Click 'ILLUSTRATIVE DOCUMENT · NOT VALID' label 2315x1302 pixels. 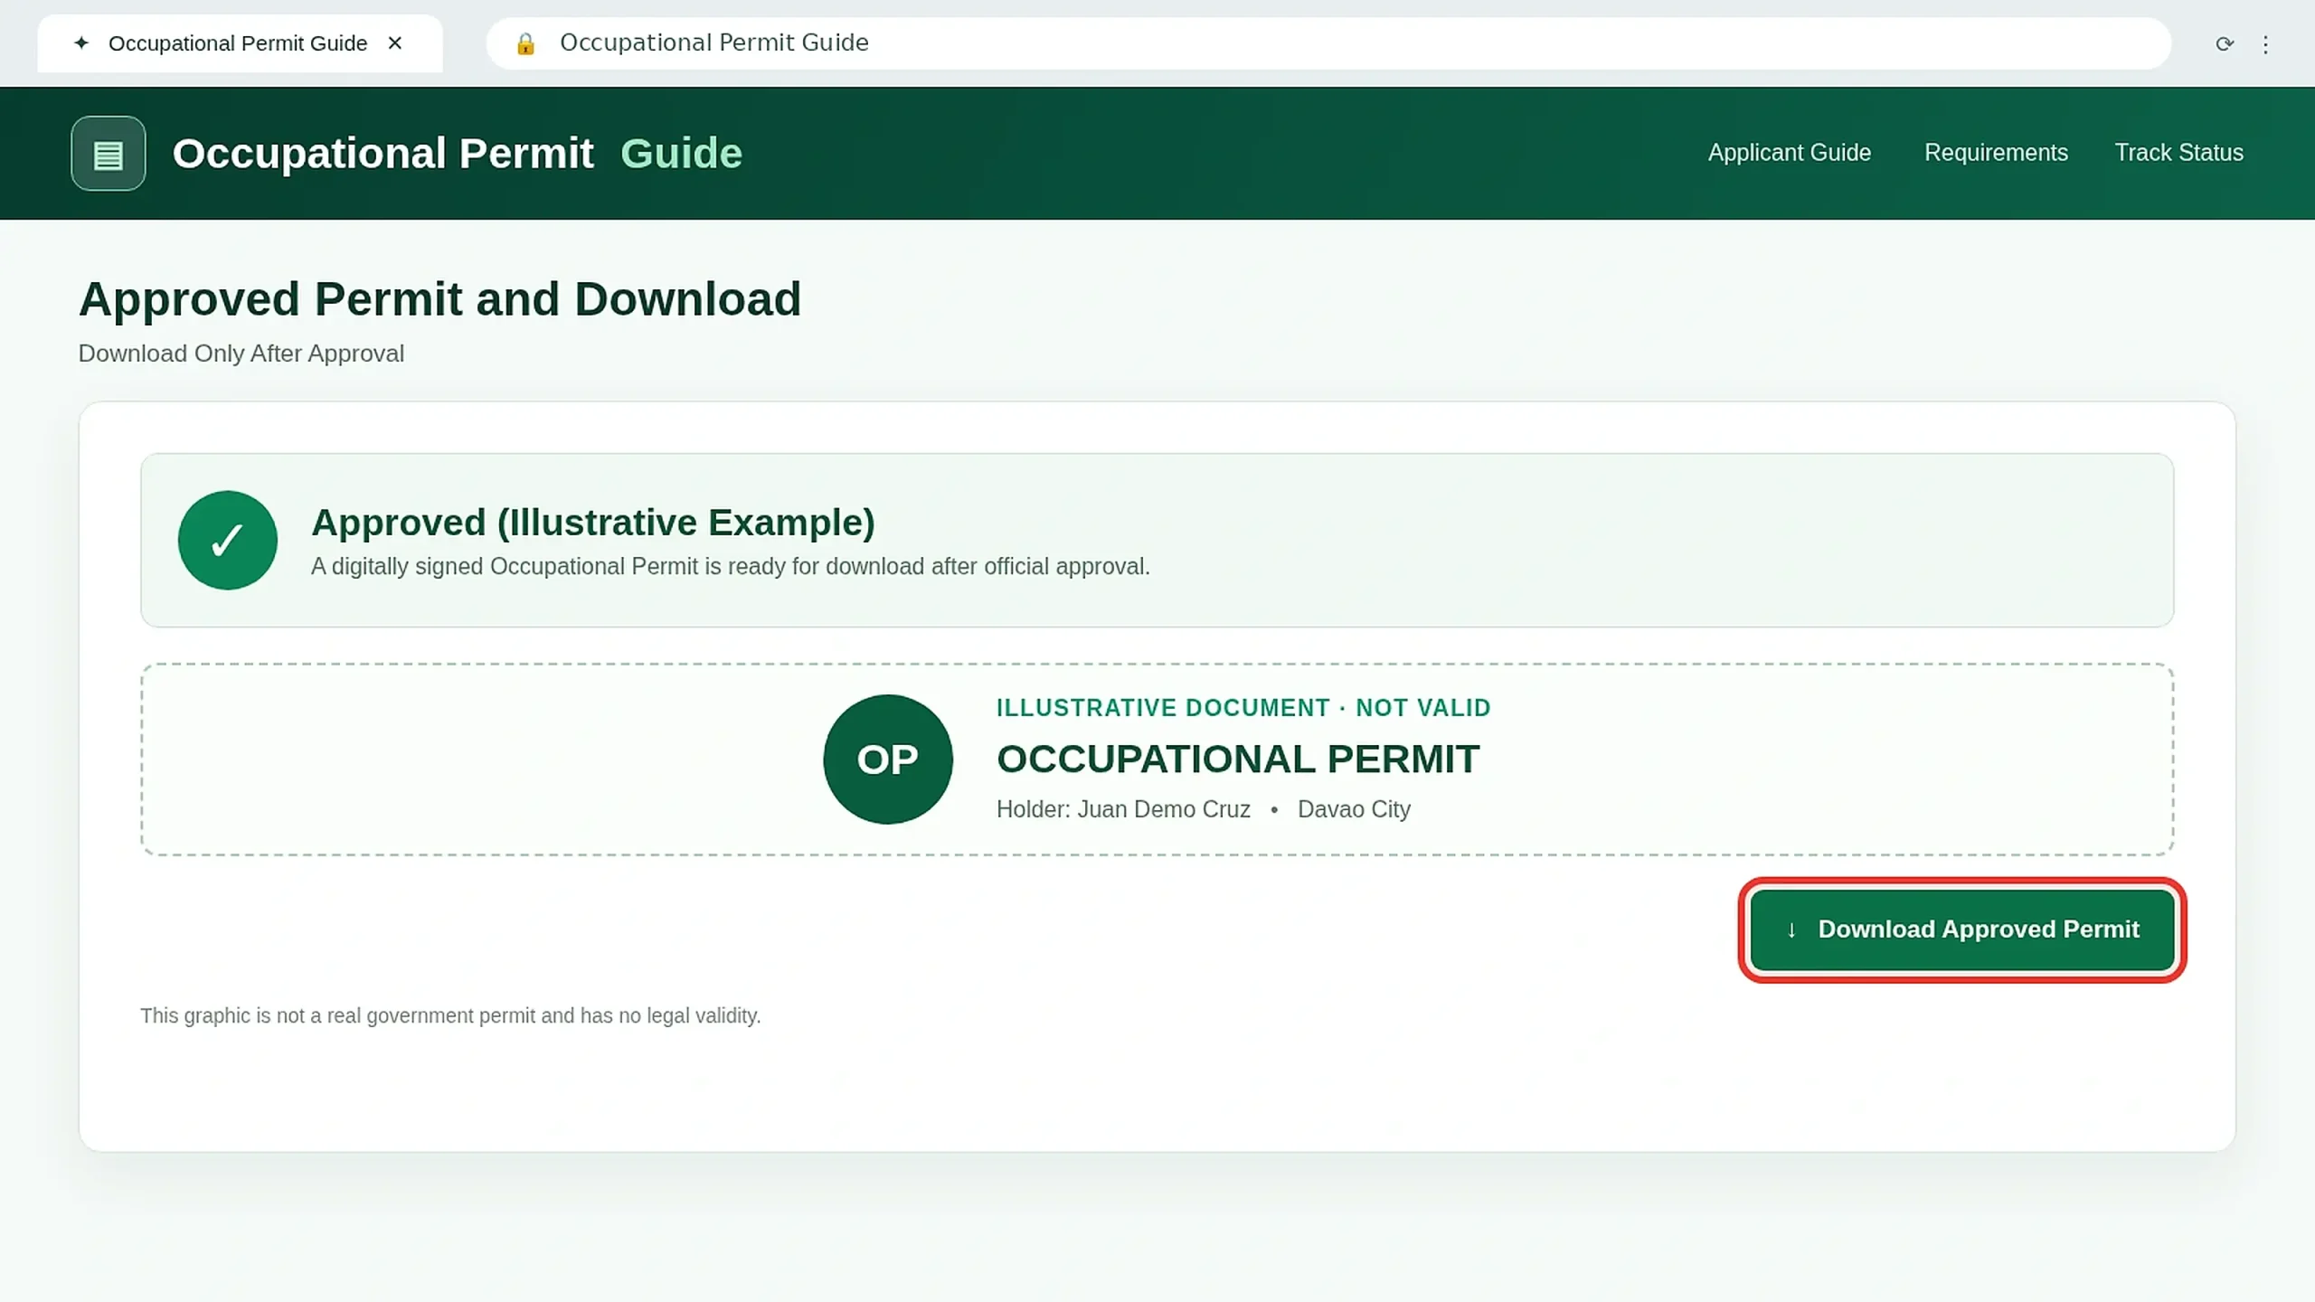1243,708
